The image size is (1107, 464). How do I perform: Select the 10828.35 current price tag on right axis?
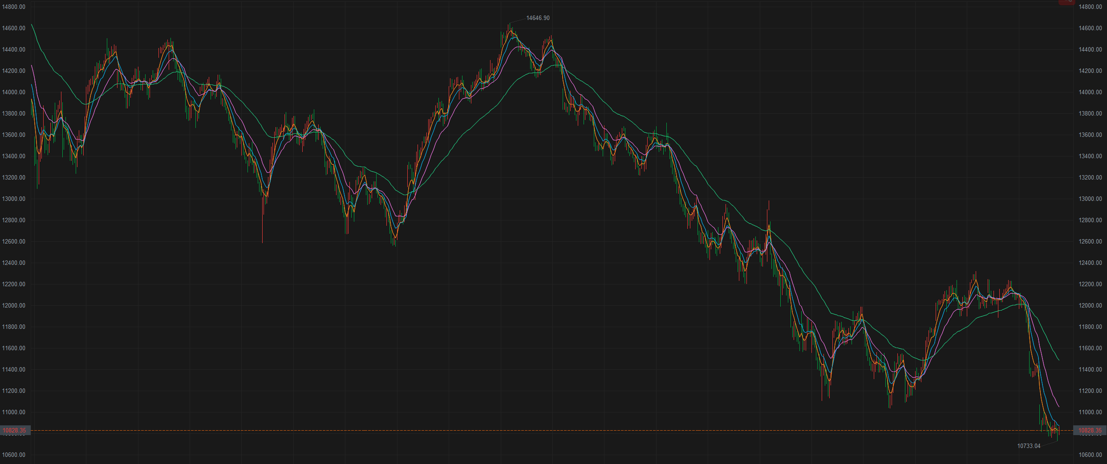(1090, 430)
